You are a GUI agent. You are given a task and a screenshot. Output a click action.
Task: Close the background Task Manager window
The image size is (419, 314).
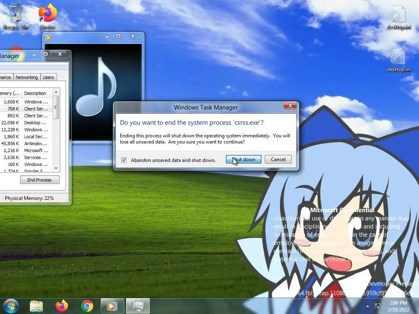[60, 54]
